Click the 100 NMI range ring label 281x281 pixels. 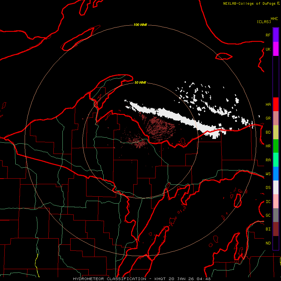click(x=140, y=25)
